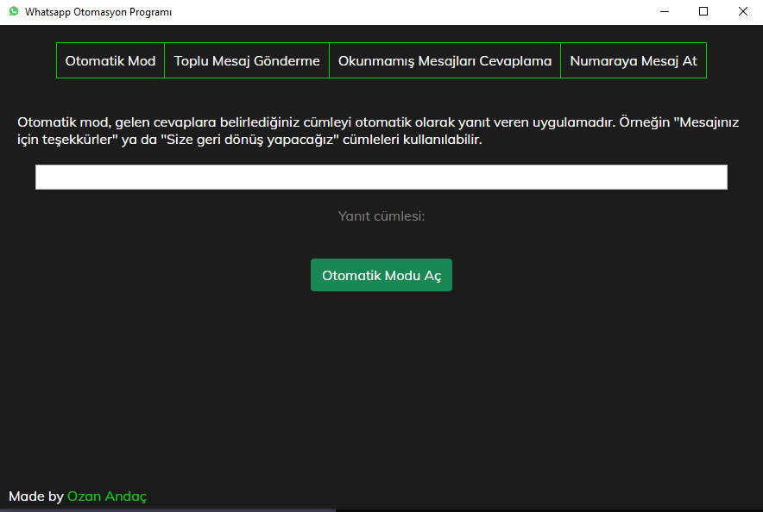This screenshot has width=763, height=512.
Task: Go to the Numaraya Mesaj At tab
Action: pyautogui.click(x=633, y=60)
